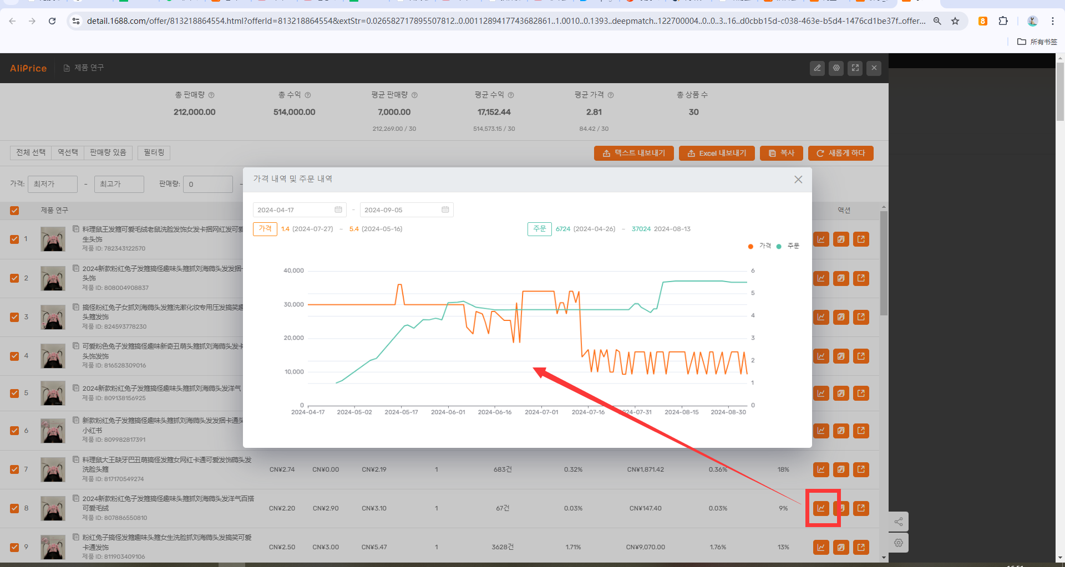Click row 8 product thumbnail image
1065x567 pixels.
coord(53,508)
